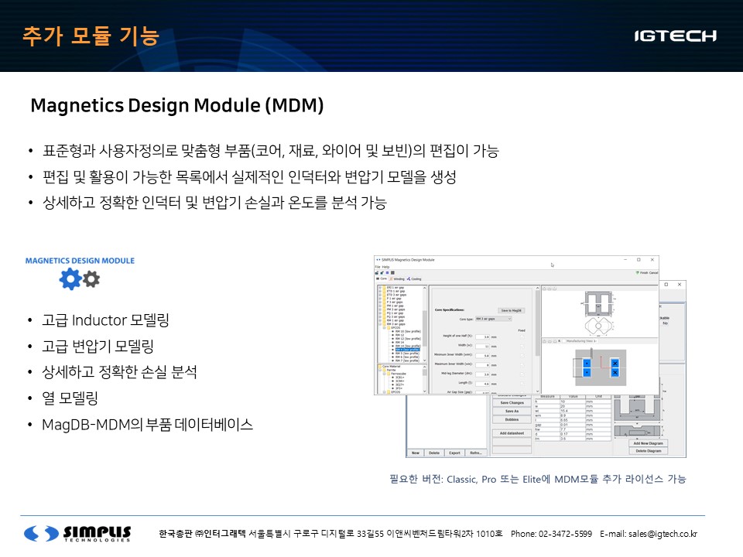Toggle Fixed checkbox for Length (l)
This screenshot has height=557, width=743.
point(522,384)
